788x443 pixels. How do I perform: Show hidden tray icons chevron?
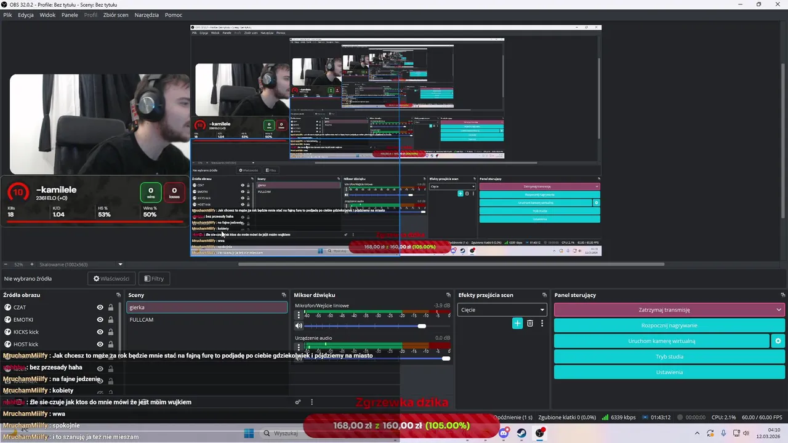click(698, 433)
